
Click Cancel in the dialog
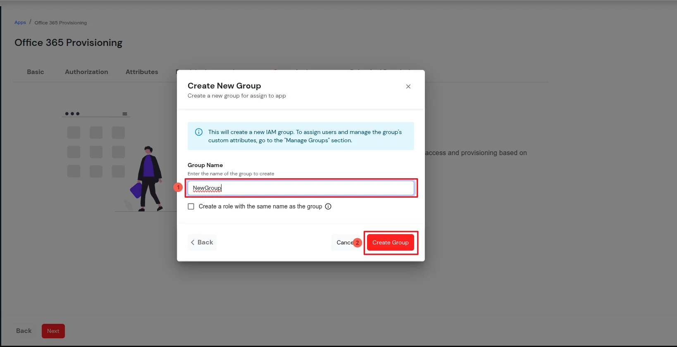[x=345, y=242]
